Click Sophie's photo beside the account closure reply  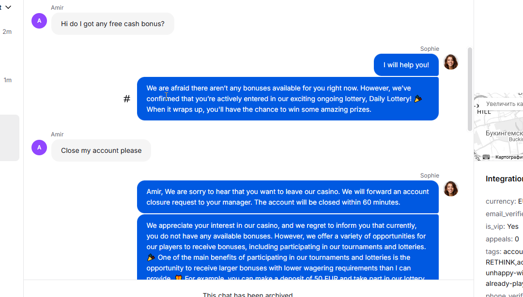point(451,189)
